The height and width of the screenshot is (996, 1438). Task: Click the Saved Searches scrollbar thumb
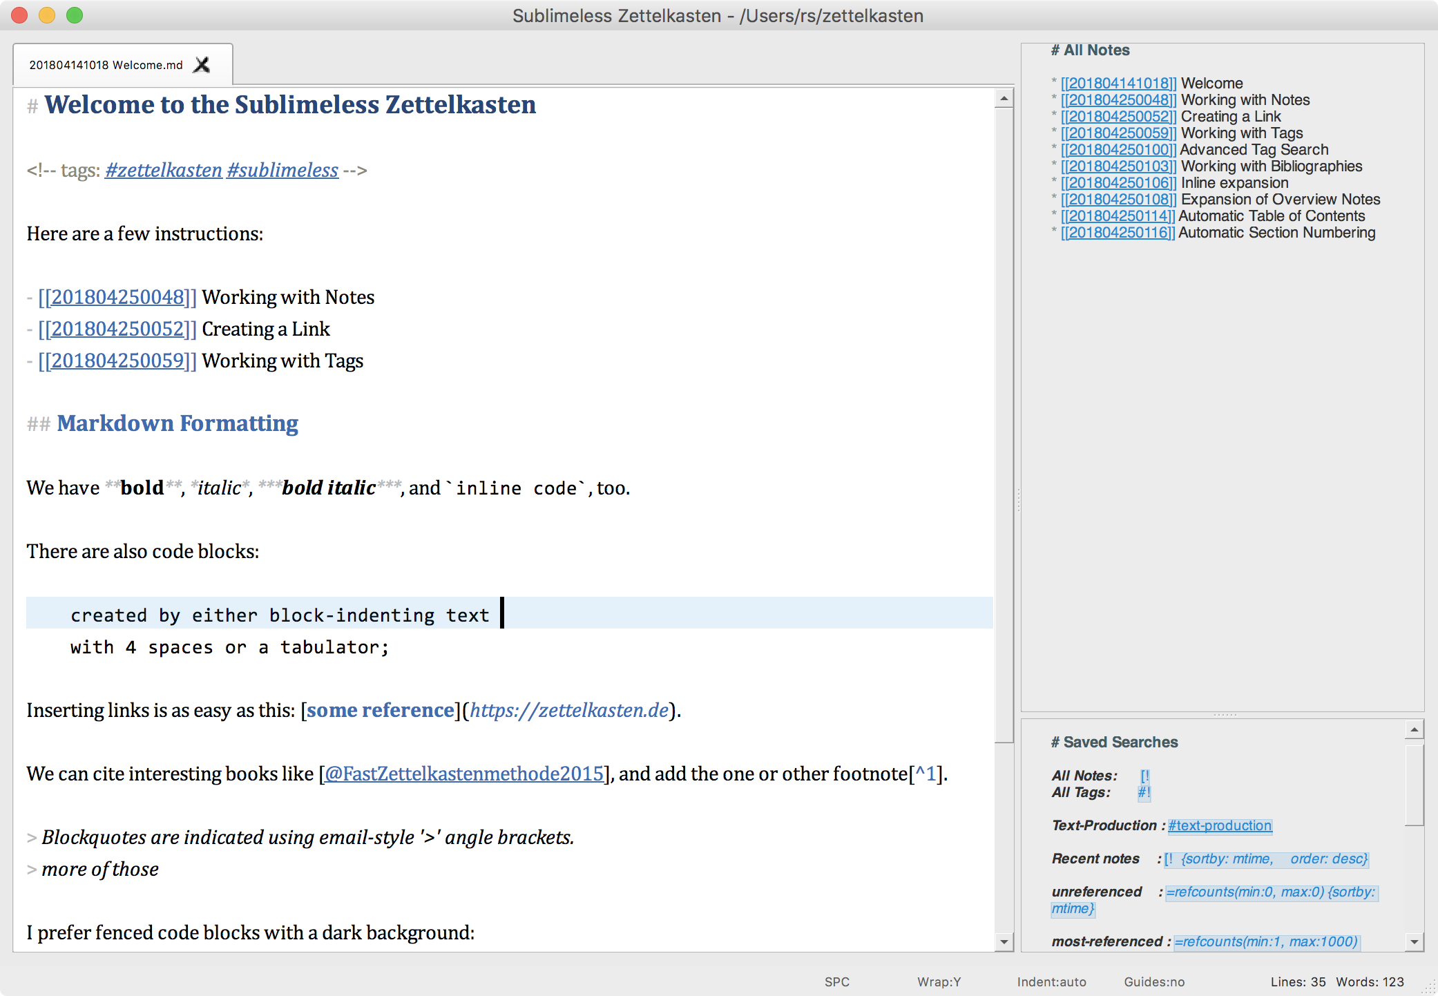pos(1414,784)
